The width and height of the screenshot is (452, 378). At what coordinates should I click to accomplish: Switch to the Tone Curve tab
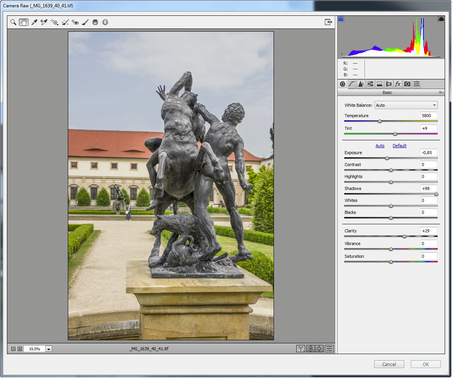[x=351, y=84]
